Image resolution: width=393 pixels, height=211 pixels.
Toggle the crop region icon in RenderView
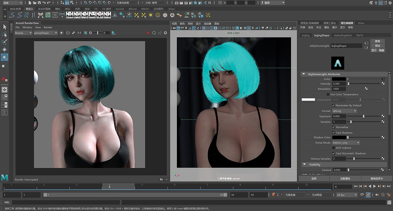(86, 33)
